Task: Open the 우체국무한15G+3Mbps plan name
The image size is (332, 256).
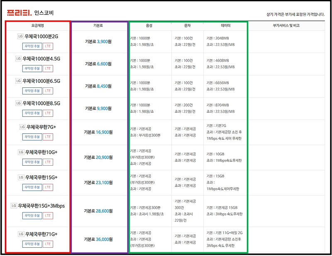Action: click(41, 206)
